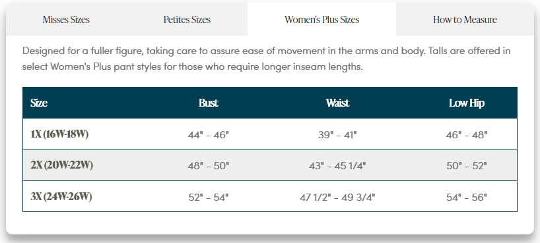Click the 54" - 56" low hip cell
Viewport: 540px width, 243px height.
coord(467,198)
